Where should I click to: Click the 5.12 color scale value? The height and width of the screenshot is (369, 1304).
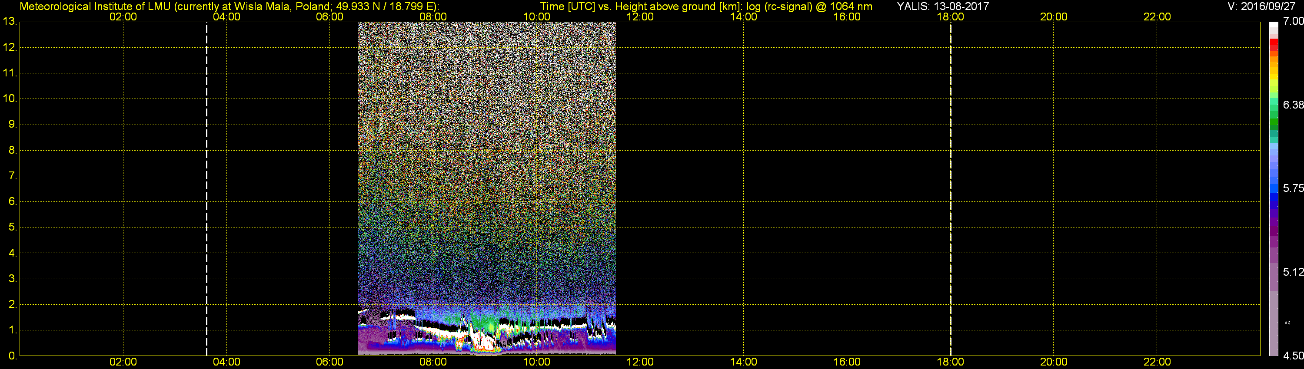pyautogui.click(x=1293, y=272)
